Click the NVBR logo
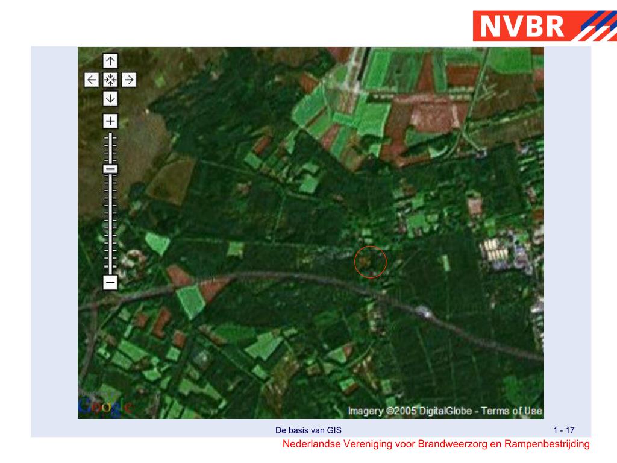This screenshot has width=617, height=463. click(x=545, y=25)
